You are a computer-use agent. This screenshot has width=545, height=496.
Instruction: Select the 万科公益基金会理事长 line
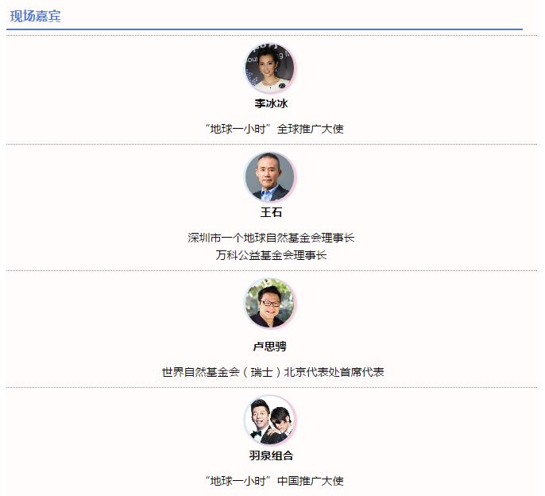click(271, 255)
